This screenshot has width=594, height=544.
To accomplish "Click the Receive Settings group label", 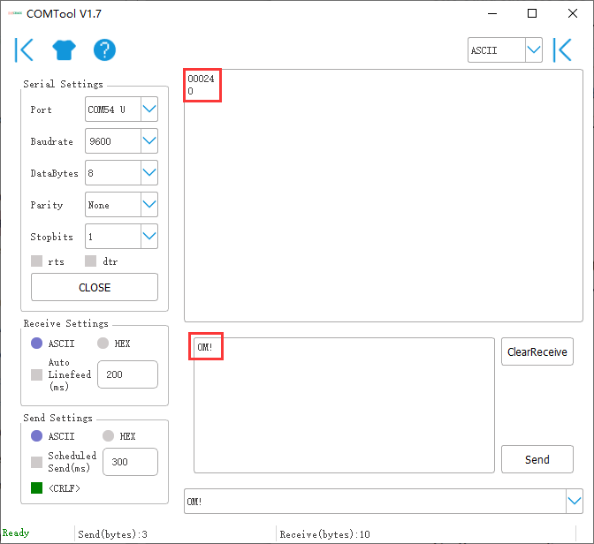I will point(66,323).
